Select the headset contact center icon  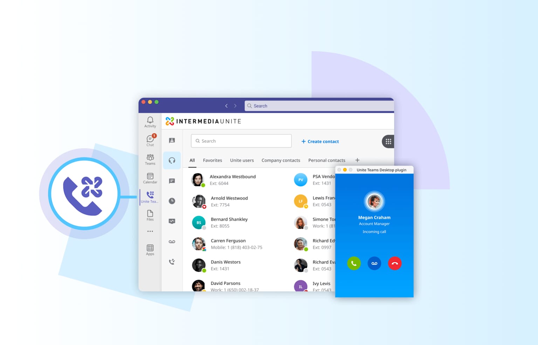point(172,160)
